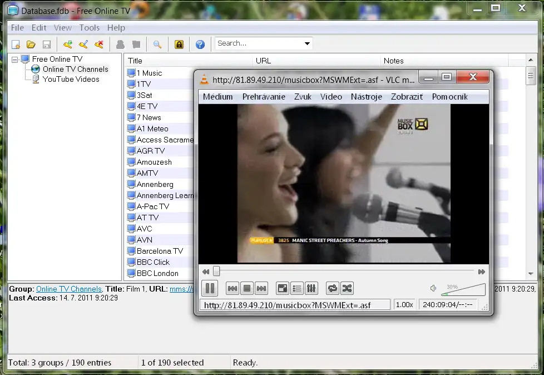Toggle VLC fullscreen button
The height and width of the screenshot is (375, 544).
(x=283, y=288)
